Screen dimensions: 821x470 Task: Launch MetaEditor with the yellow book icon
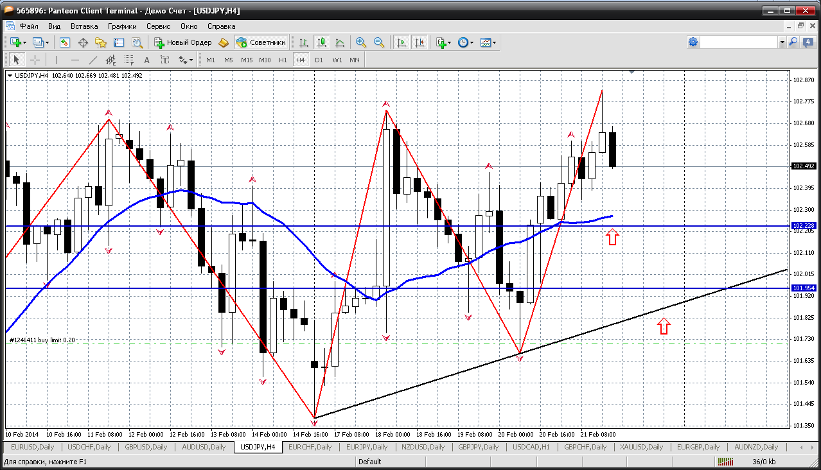pos(224,42)
